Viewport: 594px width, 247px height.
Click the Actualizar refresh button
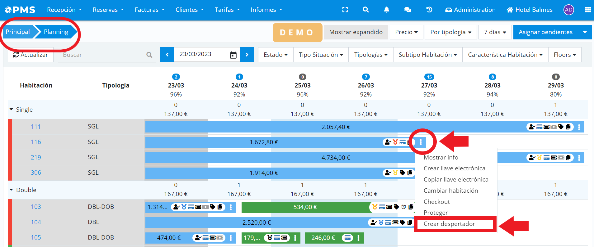pos(31,55)
